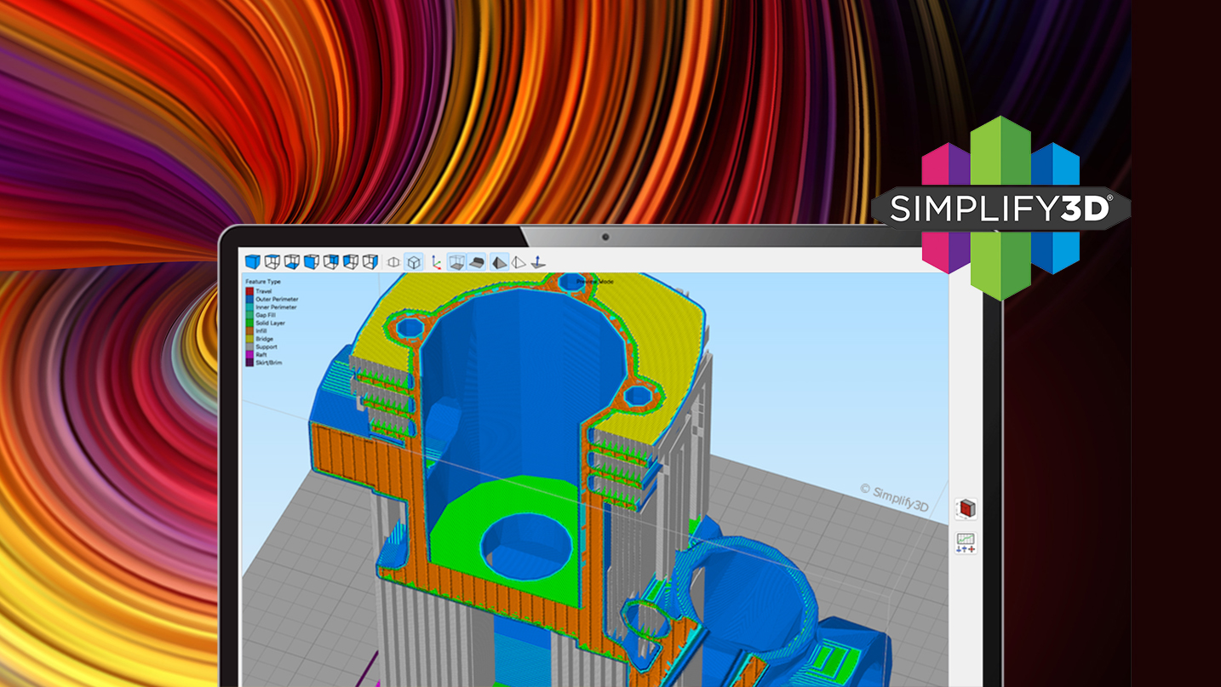Toggle the print bed table display
Viewport: 1221px width, 687px height.
click(x=478, y=262)
